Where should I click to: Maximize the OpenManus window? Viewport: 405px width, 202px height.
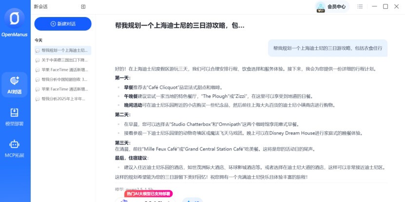386,7
